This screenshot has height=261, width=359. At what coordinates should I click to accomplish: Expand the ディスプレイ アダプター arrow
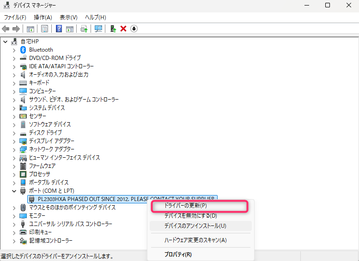[x=14, y=142]
